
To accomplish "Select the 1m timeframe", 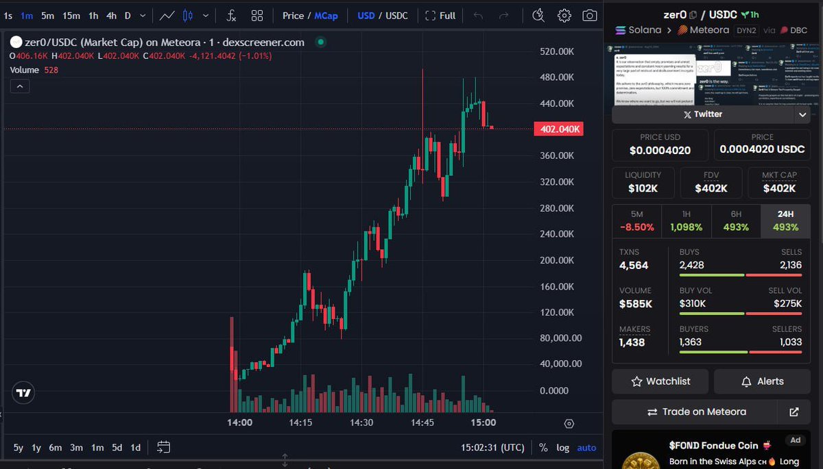I will [27, 15].
